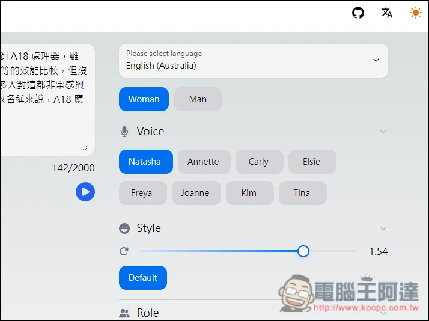Click the 1.54 slider value
429x321 pixels.
[378, 251]
